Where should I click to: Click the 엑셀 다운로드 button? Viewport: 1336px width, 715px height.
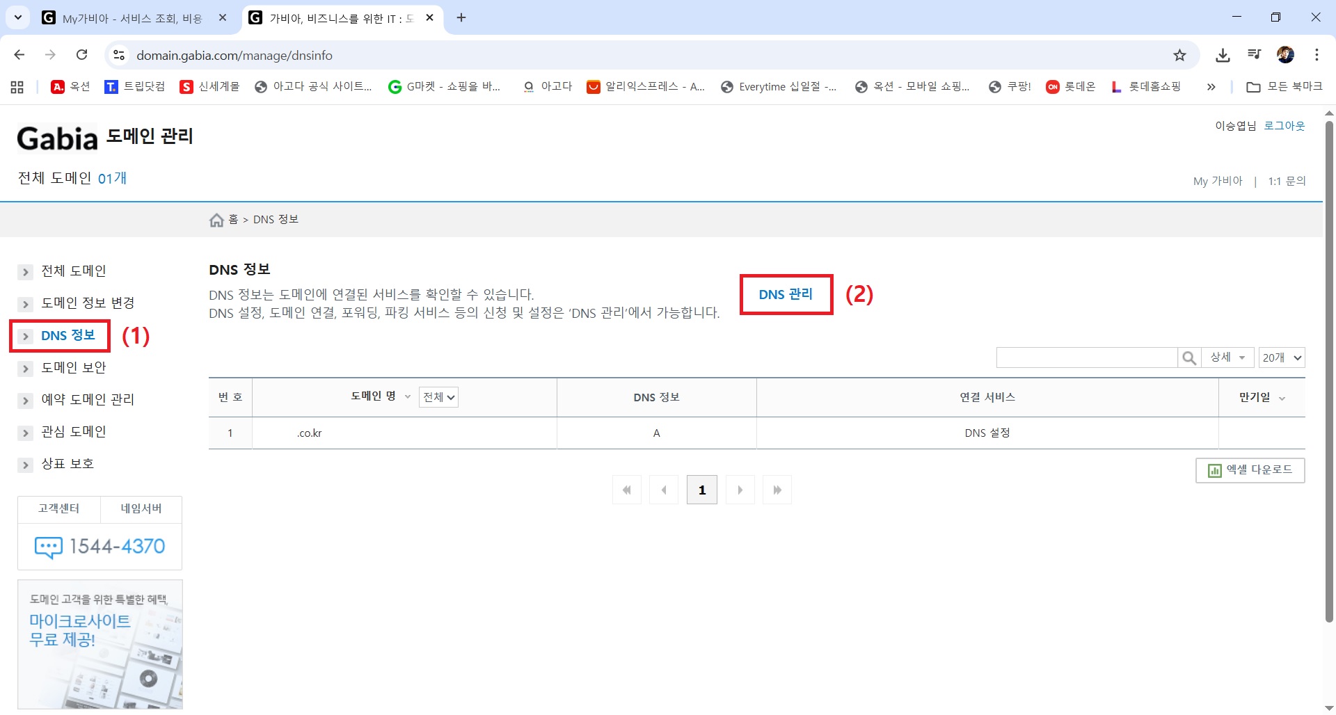click(1250, 470)
